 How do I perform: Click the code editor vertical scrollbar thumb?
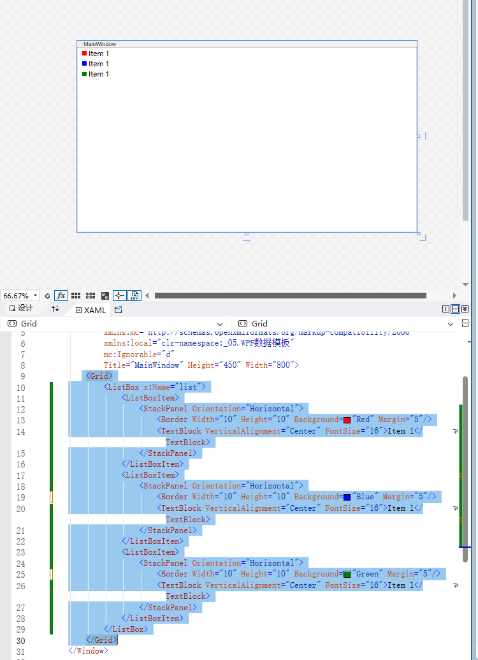(465, 469)
